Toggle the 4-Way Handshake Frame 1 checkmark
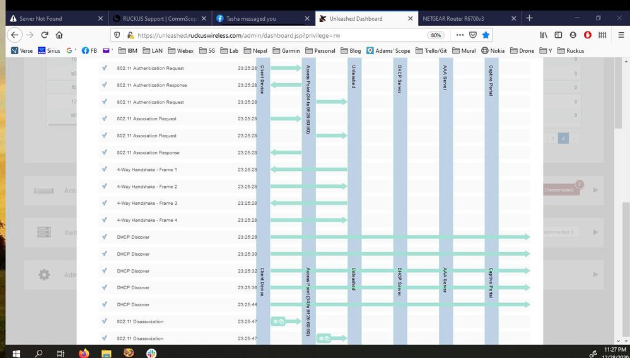This screenshot has width=630, height=358. 105,170
